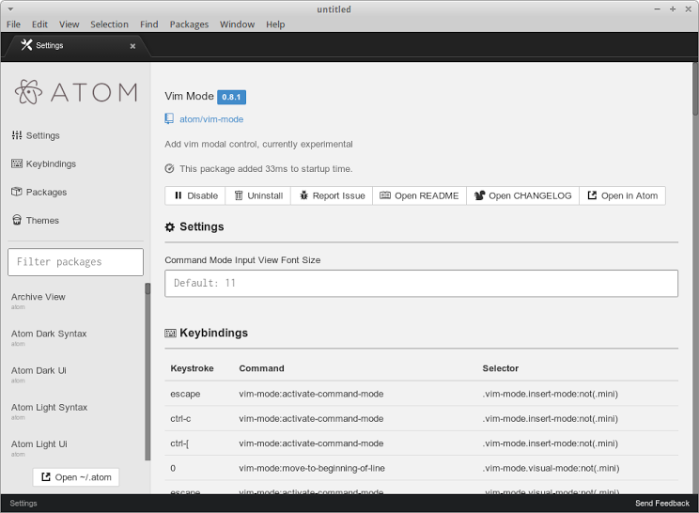The width and height of the screenshot is (699, 513).
Task: Click the ctrl-[ keystroke cell
Action: tap(179, 443)
